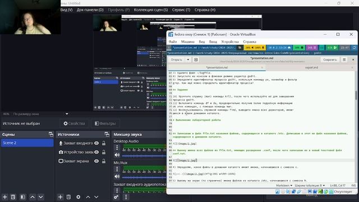
Task: Click the Отсутствует text in VirtualBox status bar
Action: tap(343, 192)
